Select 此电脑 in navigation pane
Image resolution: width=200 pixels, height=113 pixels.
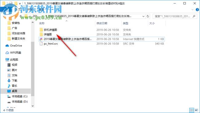tap(12, 59)
